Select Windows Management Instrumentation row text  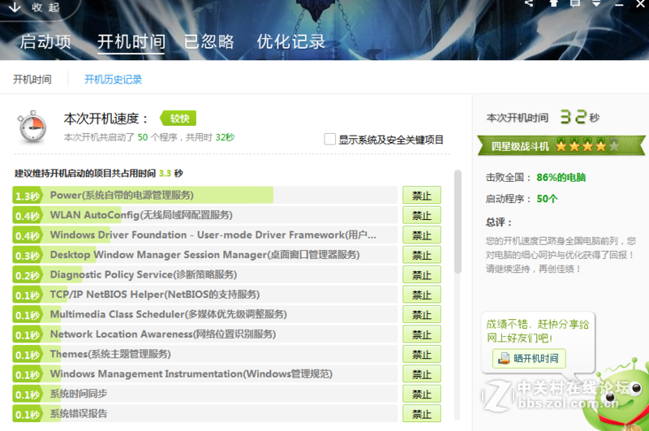pyautogui.click(x=191, y=374)
